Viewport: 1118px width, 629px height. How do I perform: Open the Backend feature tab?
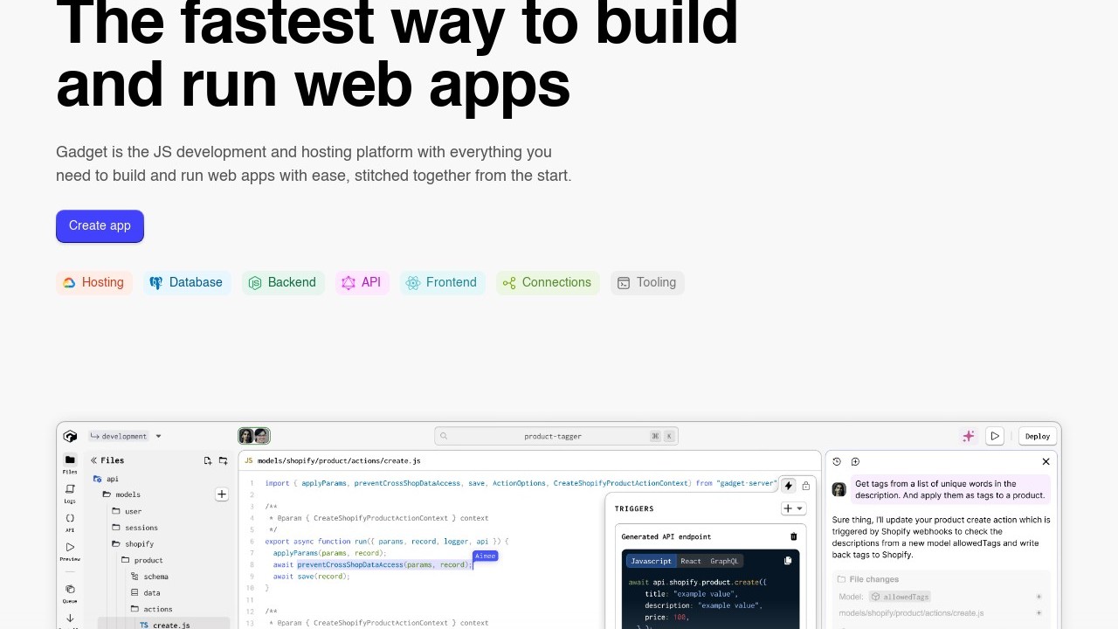click(x=283, y=283)
